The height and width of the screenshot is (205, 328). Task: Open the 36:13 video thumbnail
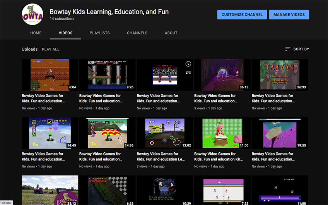[x=222, y=75]
